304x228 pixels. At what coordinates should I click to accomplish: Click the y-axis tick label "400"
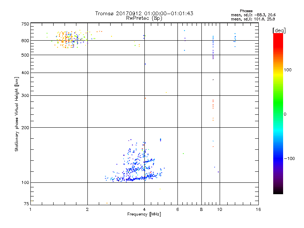tap(25, 73)
